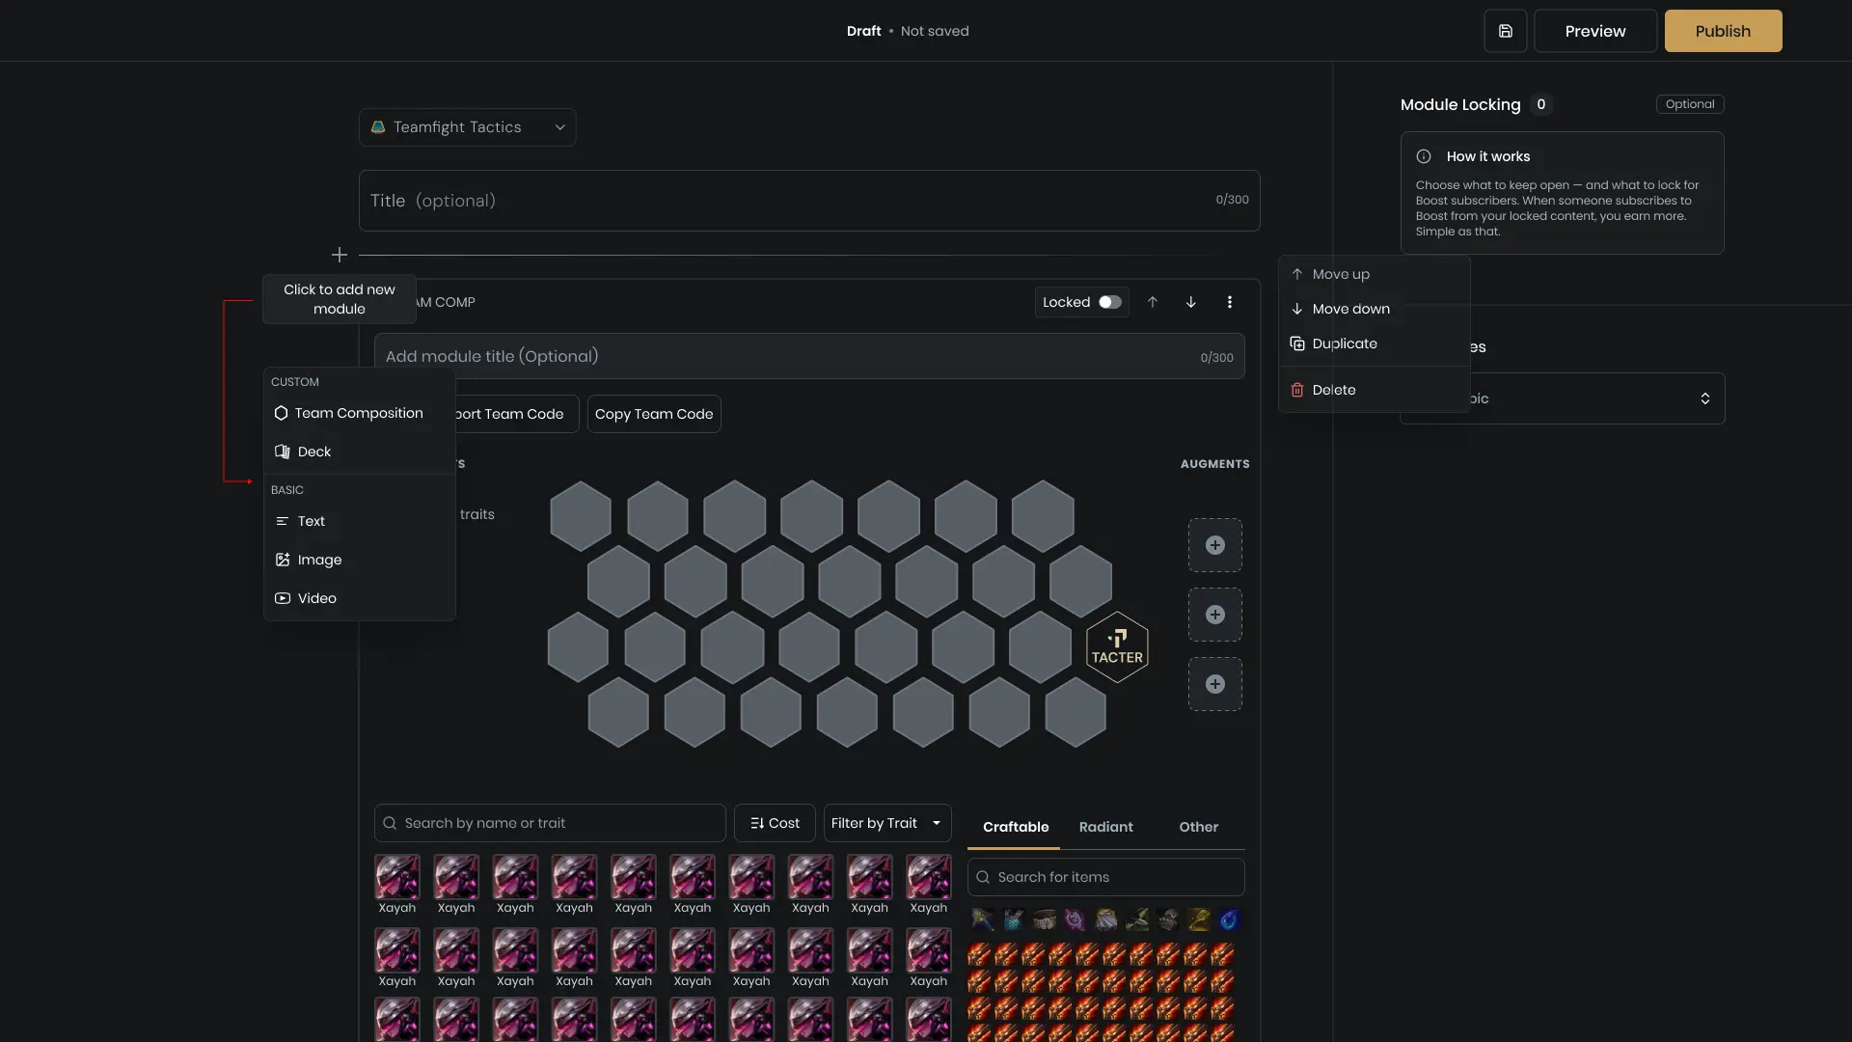1852x1042 pixels.
Task: Select a Xayah champion thumbnail
Action: click(x=396, y=876)
